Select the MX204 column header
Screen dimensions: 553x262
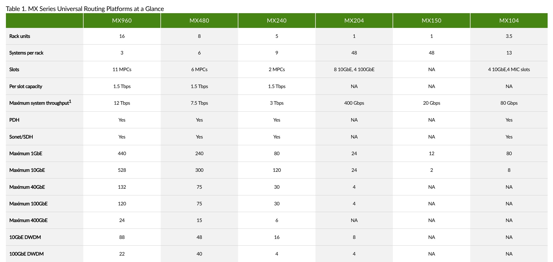[354, 21]
